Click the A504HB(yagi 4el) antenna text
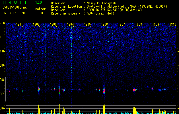 click(100, 13)
